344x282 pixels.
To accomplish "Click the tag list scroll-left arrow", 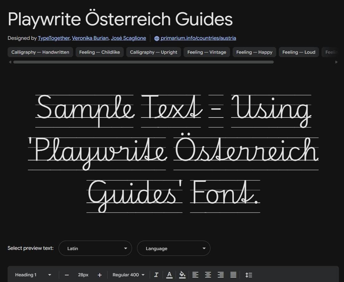I will pos(10,62).
